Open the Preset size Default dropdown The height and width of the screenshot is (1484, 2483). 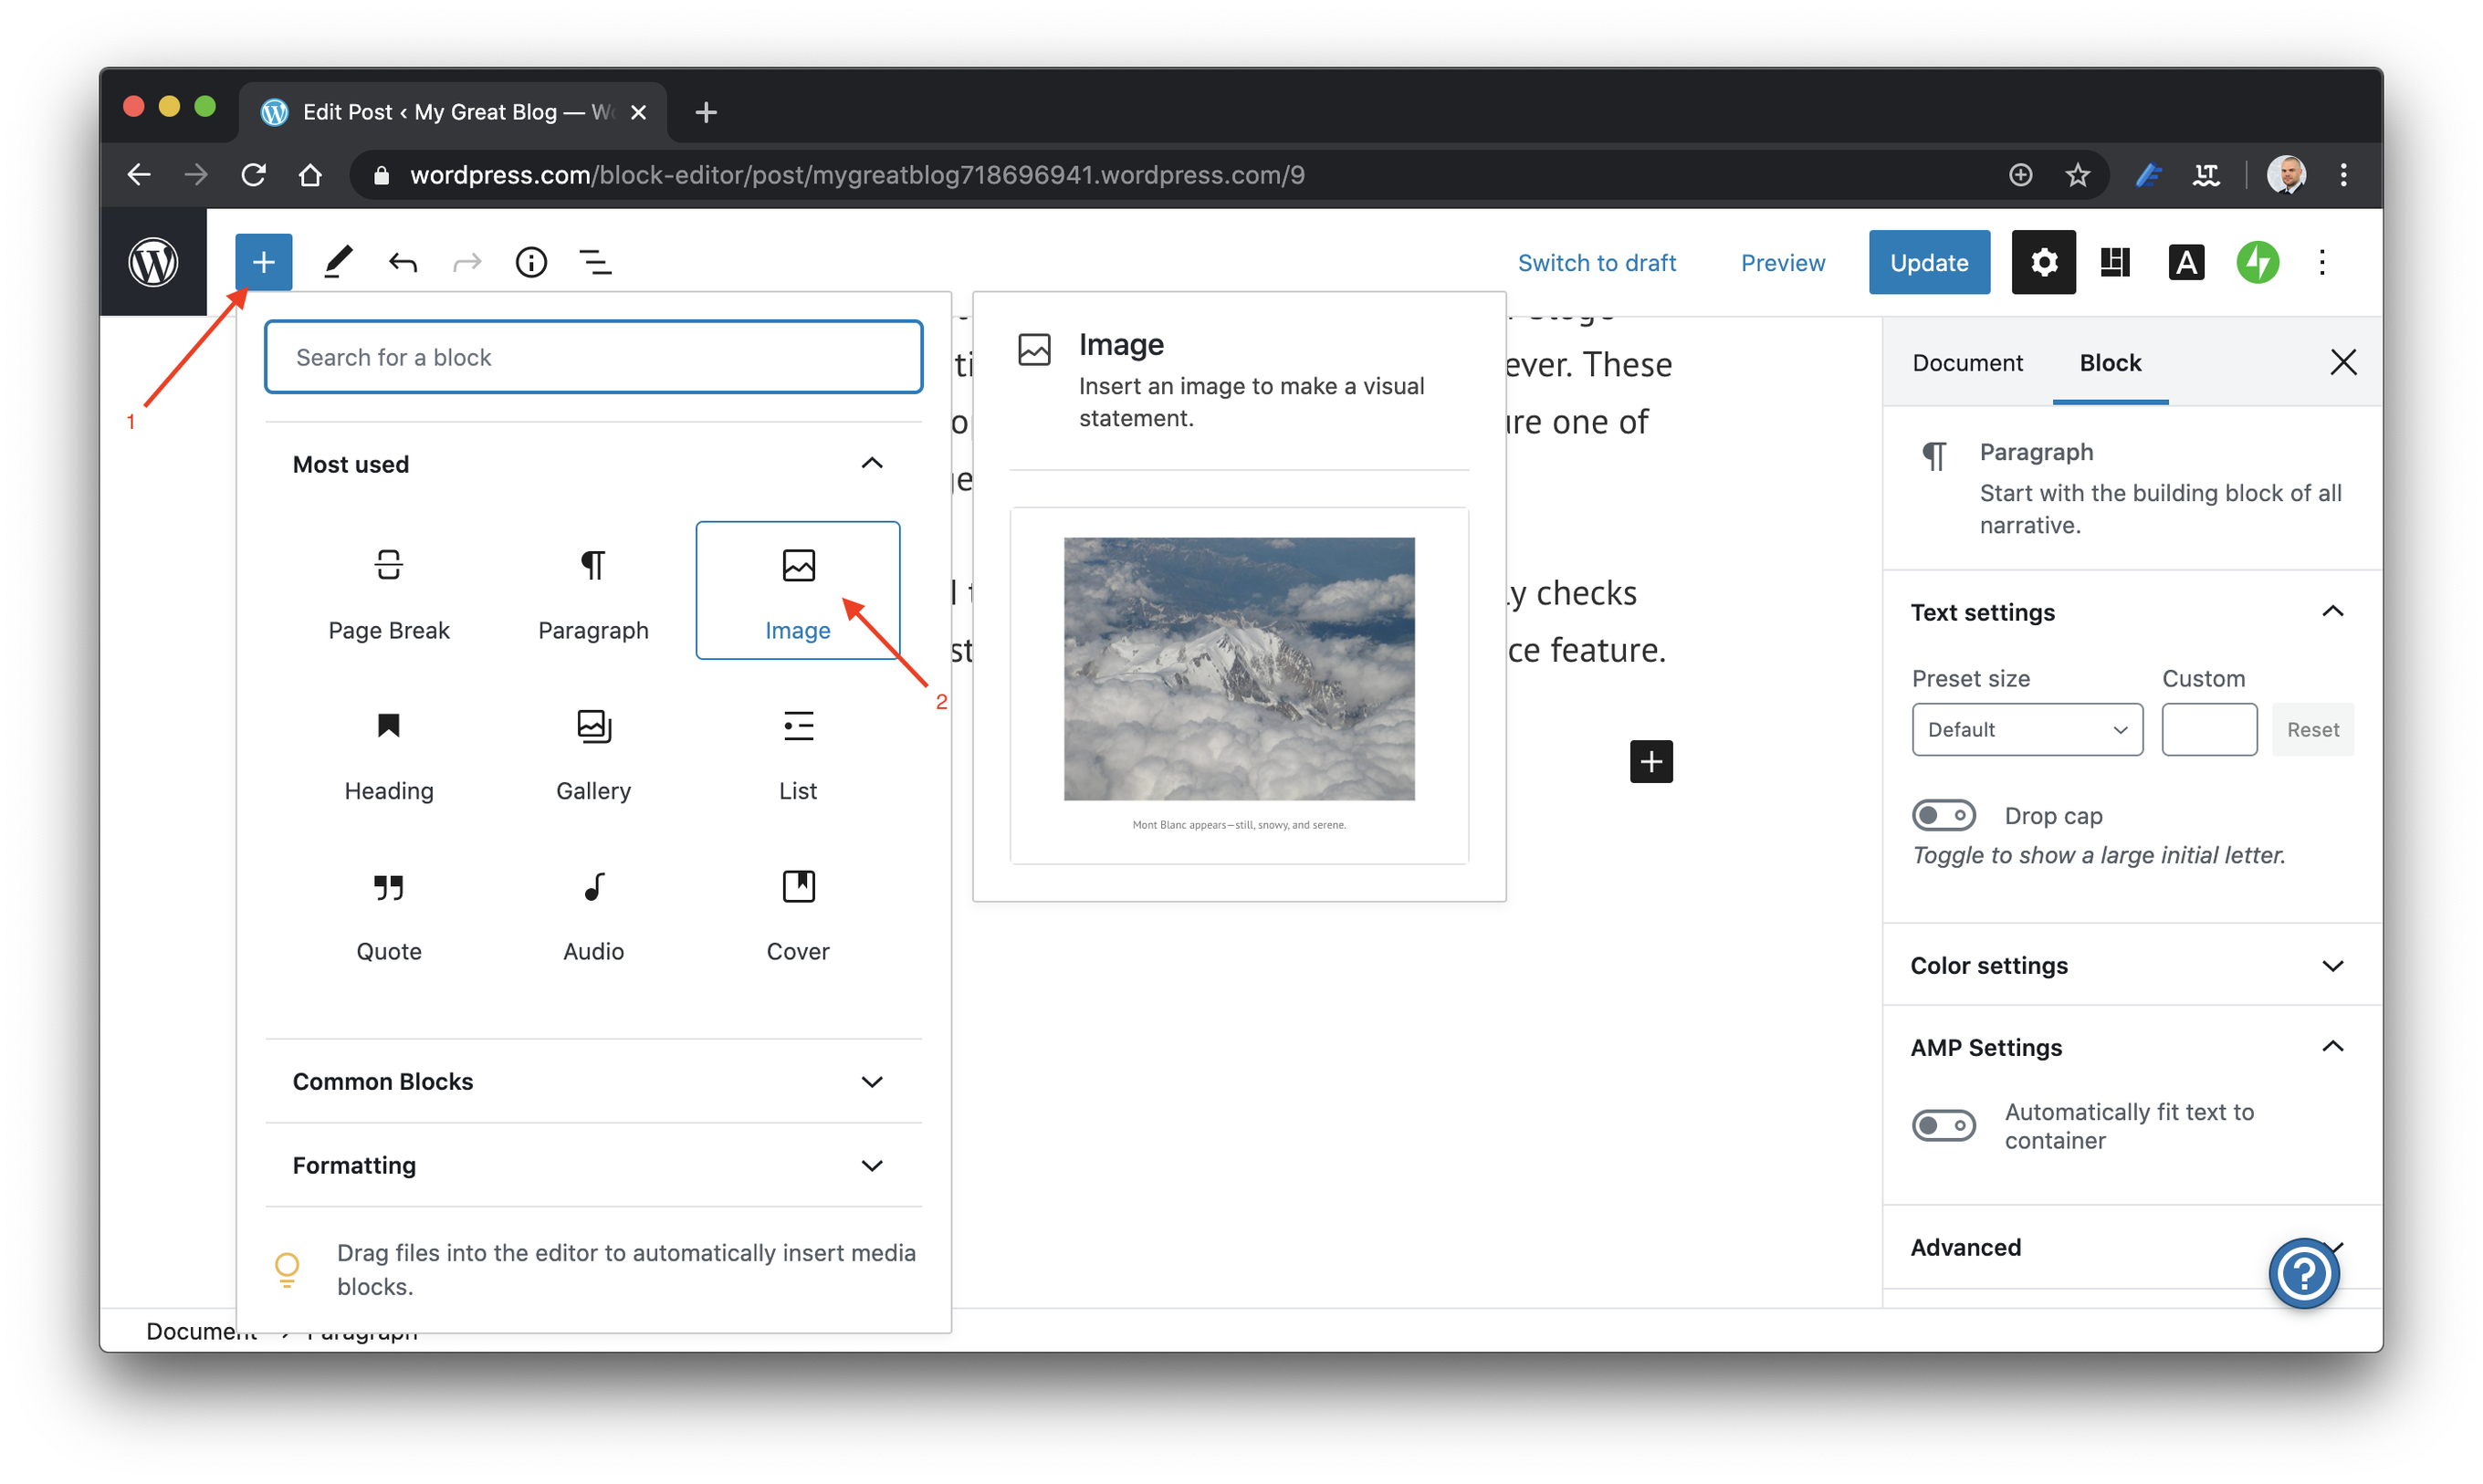point(2027,729)
